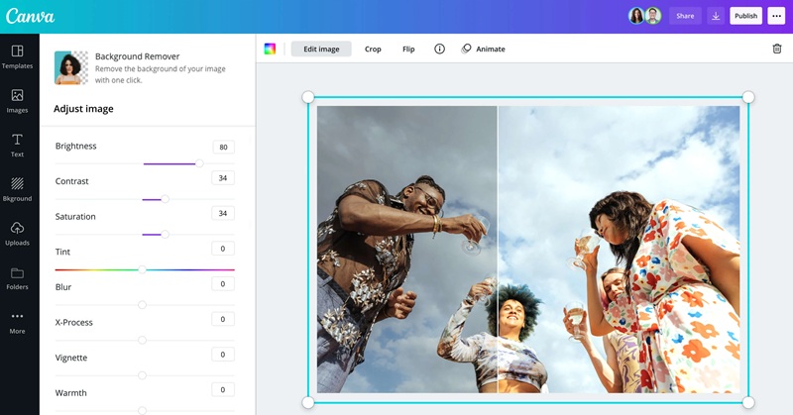This screenshot has height=415, width=793.
Task: Click the rainbow color picker icon
Action: click(x=270, y=49)
